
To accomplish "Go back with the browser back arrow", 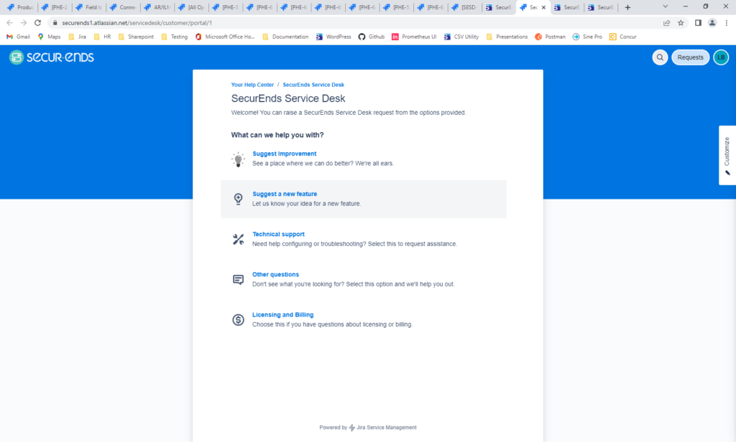I will click(9, 22).
